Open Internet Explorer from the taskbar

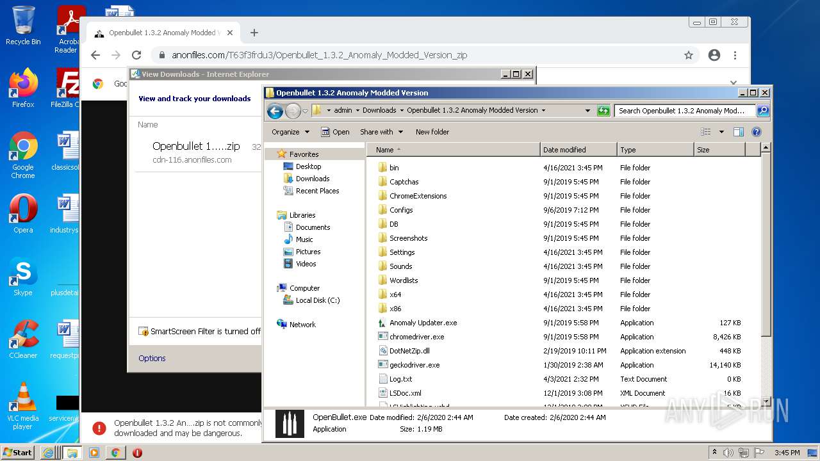coord(48,452)
